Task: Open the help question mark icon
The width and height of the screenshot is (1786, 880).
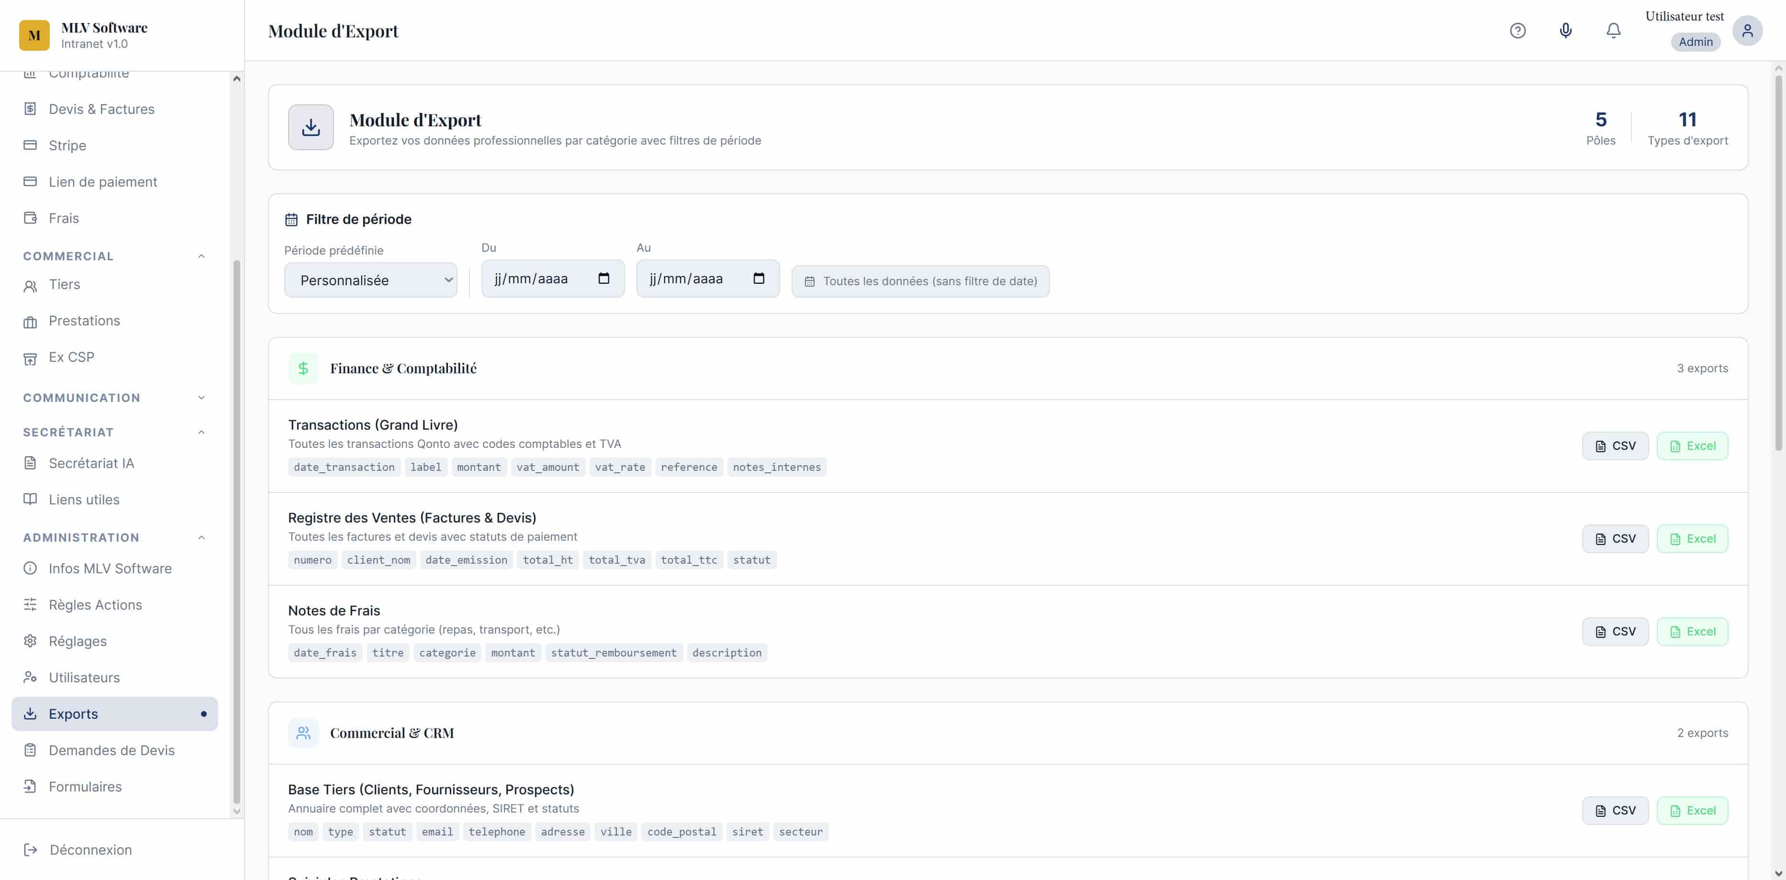Action: (x=1518, y=31)
